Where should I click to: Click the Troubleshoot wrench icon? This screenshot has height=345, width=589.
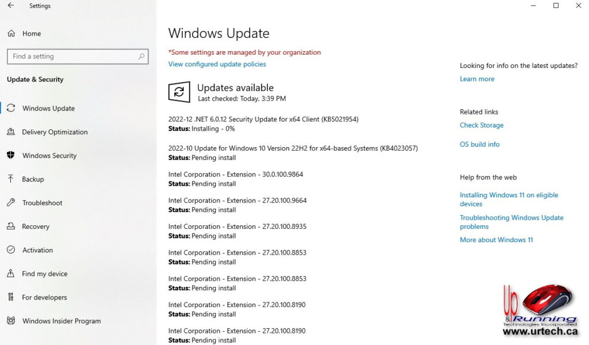point(11,202)
